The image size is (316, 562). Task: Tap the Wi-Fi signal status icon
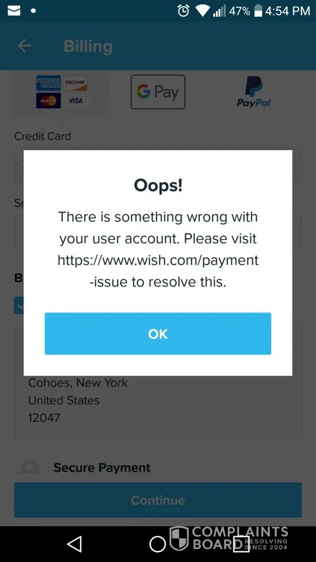[x=202, y=11]
